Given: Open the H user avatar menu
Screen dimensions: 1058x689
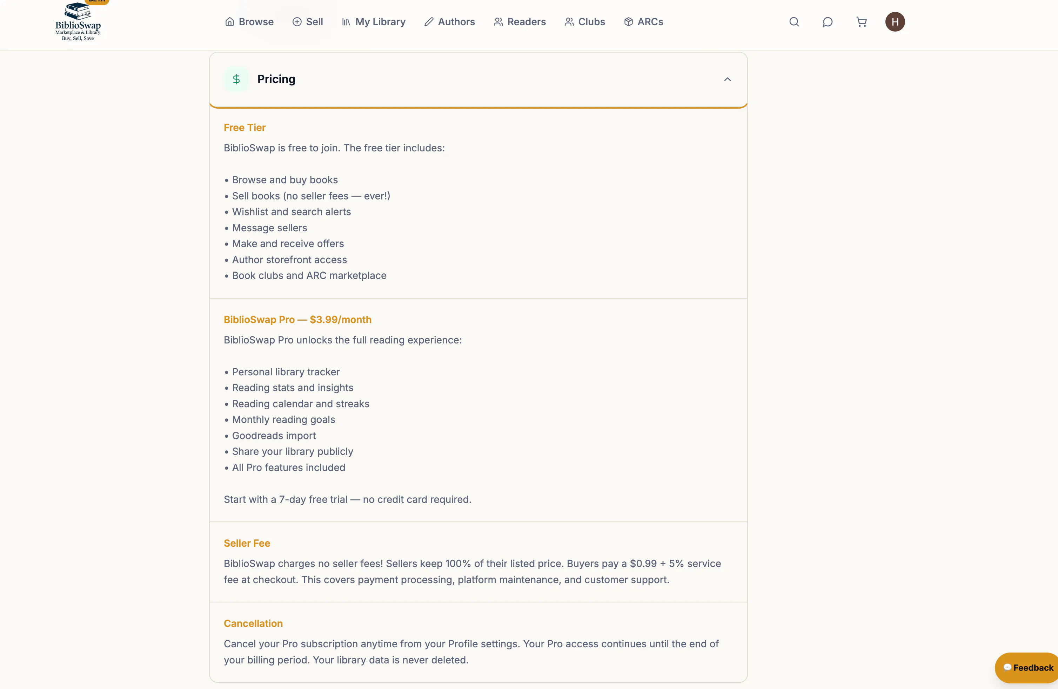Looking at the screenshot, I should [895, 22].
